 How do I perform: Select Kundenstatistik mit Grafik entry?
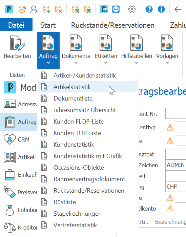[88, 156]
